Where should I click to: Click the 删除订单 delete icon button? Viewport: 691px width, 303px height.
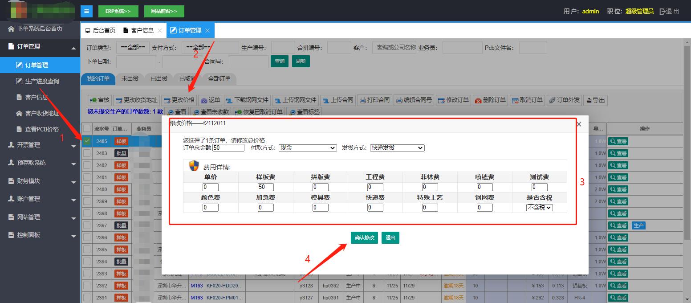coord(490,100)
